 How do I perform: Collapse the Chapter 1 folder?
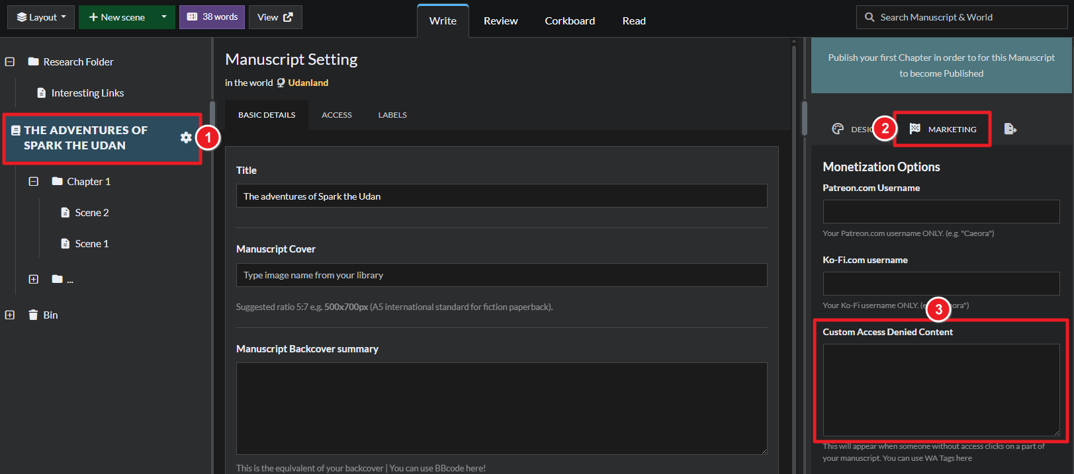point(34,181)
